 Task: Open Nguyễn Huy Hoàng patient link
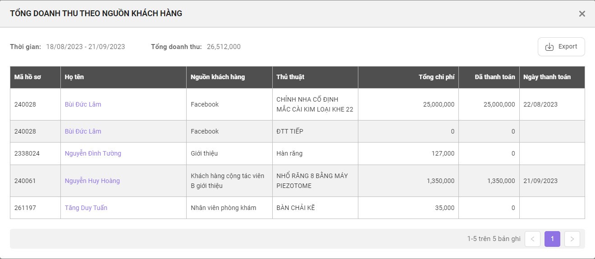92,181
